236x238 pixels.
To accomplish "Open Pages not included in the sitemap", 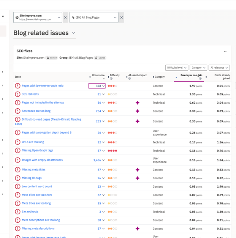I will coord(43,103).
